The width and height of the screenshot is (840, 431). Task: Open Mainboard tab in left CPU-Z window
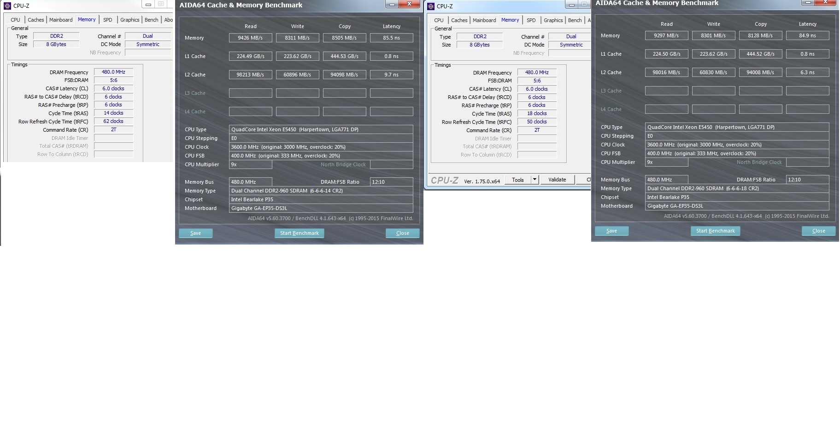tap(61, 20)
